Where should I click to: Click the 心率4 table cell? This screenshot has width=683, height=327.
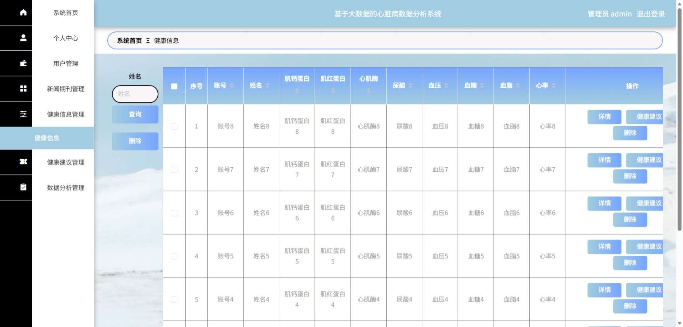click(x=547, y=300)
